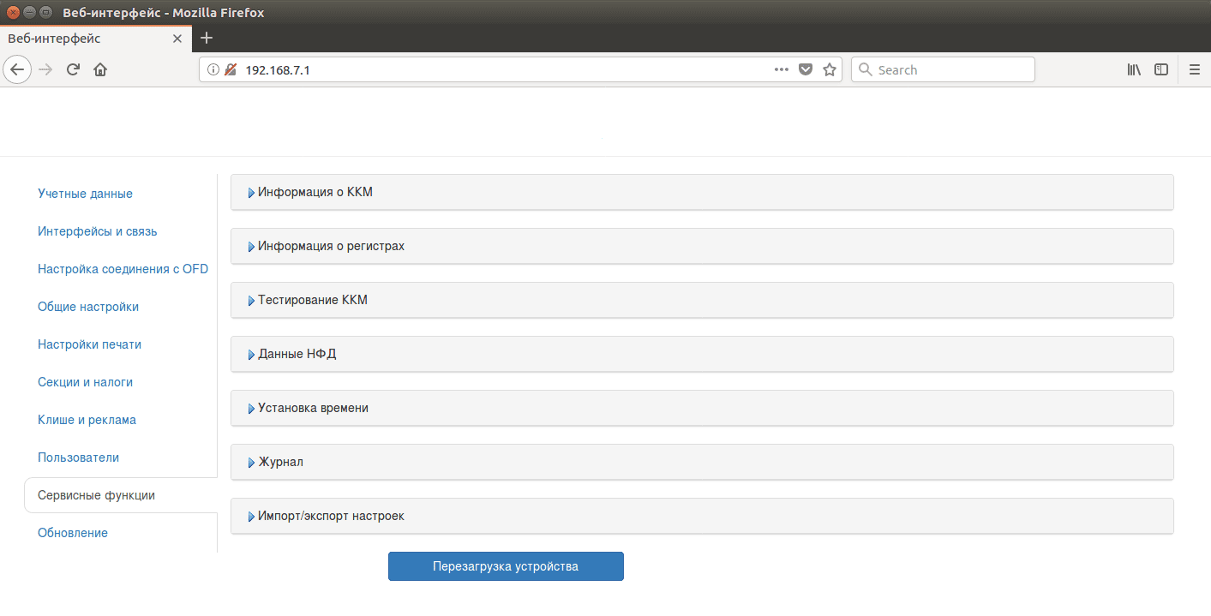Open Пользователи page
Viewport: 1211px width, 616px height.
click(x=78, y=458)
